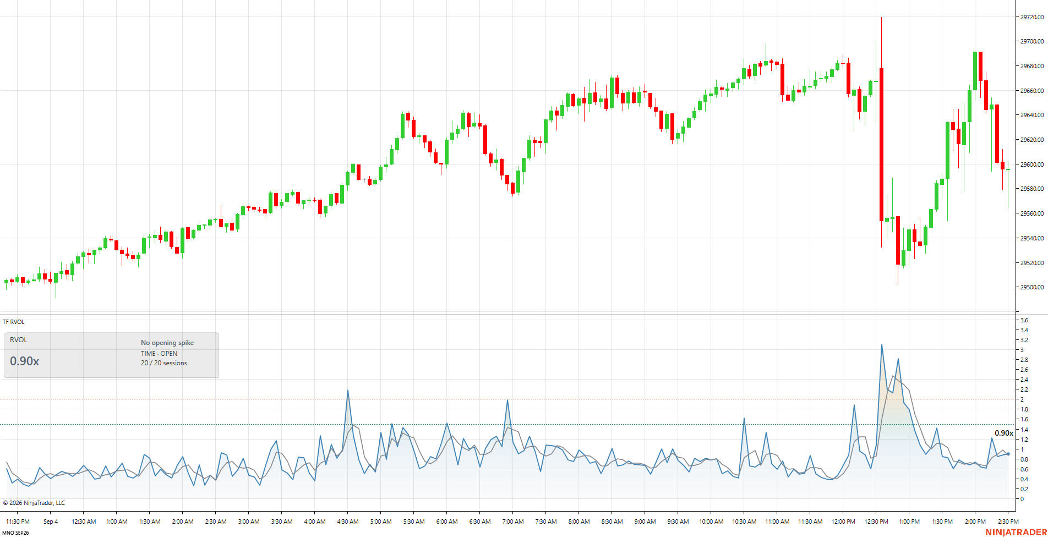The image size is (1048, 538).
Task: Click the 0 RVOL scale label
Action: coord(1022,499)
